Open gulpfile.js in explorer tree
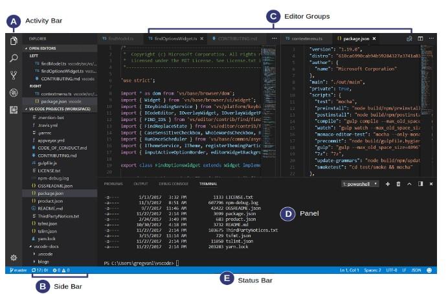448x294 pixels. tap(60, 163)
